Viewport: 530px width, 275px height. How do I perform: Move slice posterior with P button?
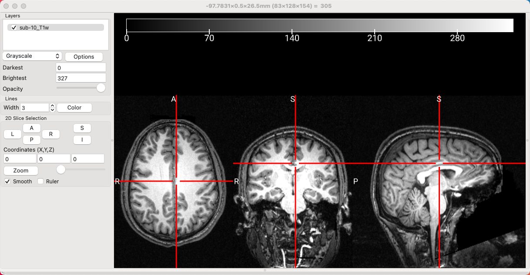click(32, 140)
